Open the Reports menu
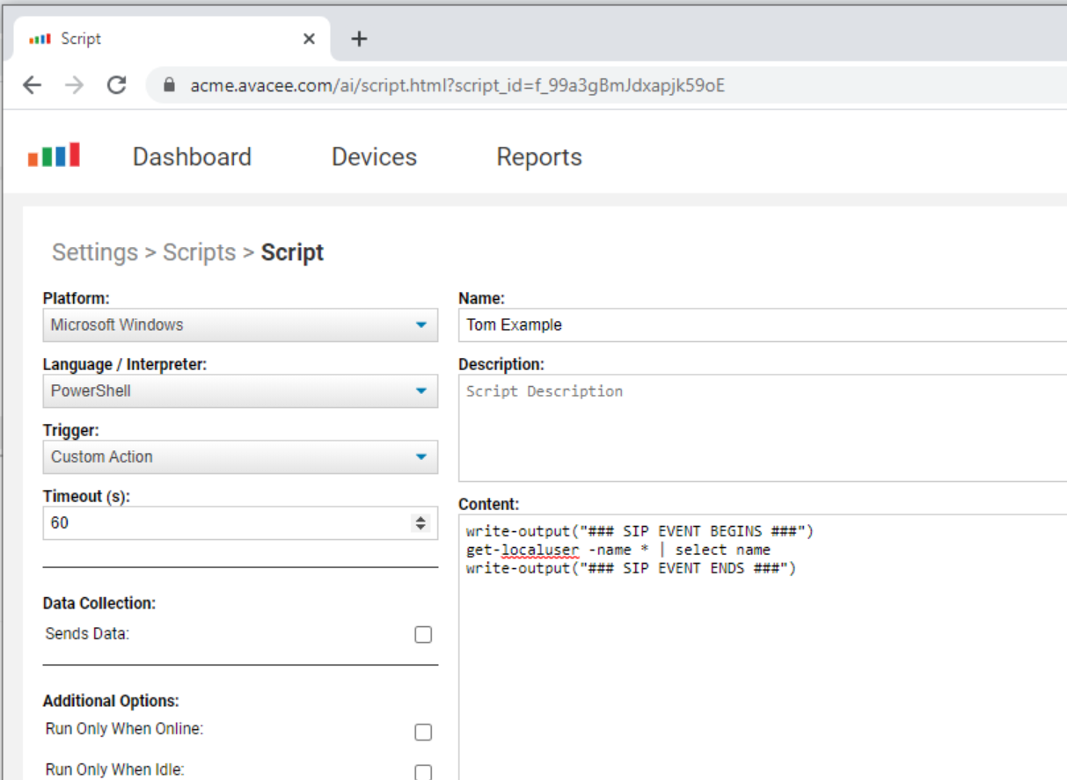Viewport: 1067px width, 780px height. tap(539, 157)
